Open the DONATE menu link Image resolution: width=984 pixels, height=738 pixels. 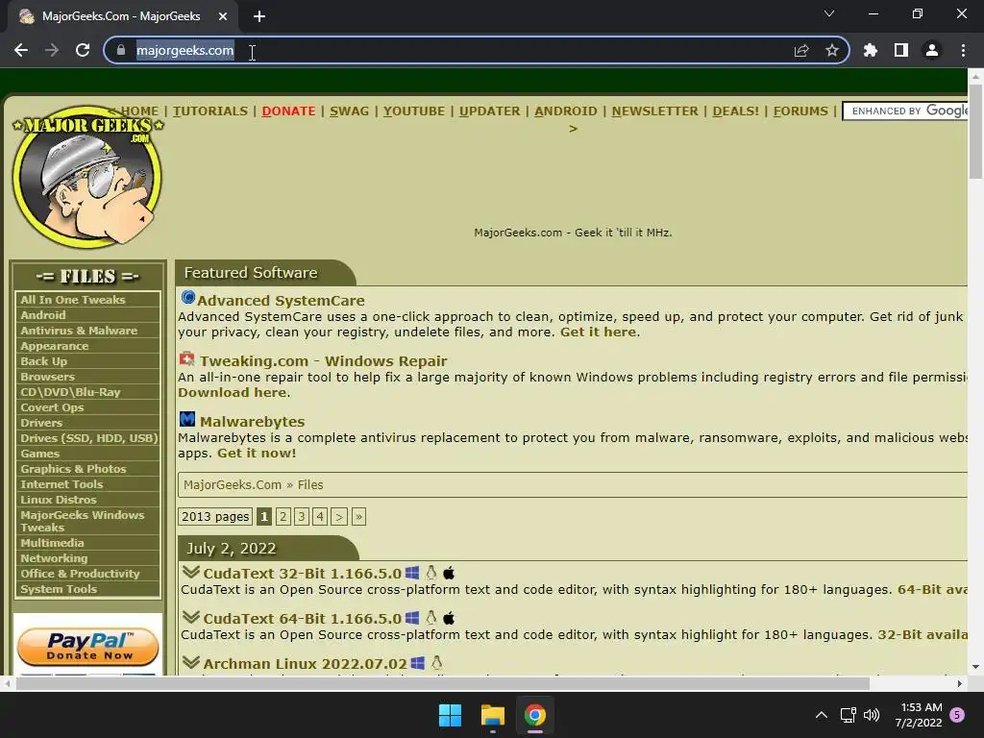click(288, 111)
